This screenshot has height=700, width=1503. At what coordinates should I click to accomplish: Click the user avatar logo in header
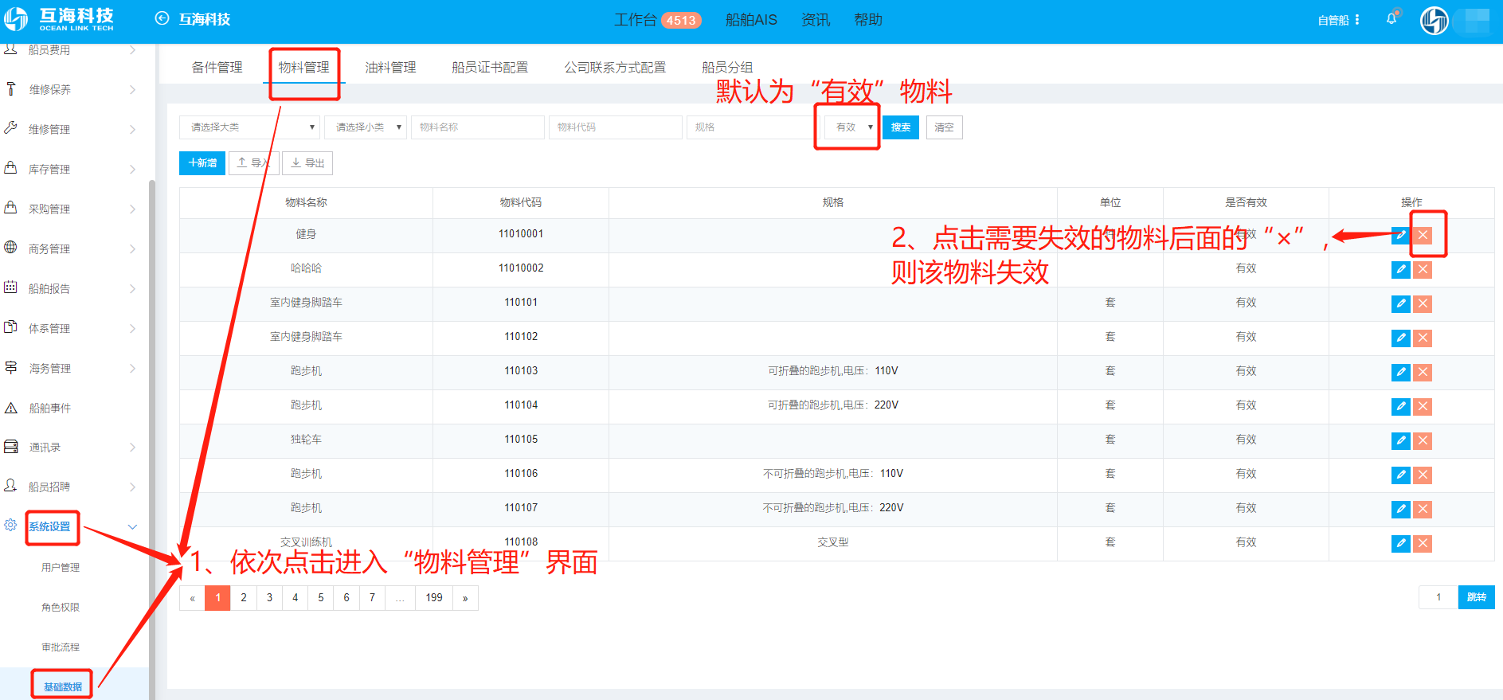(x=1435, y=20)
